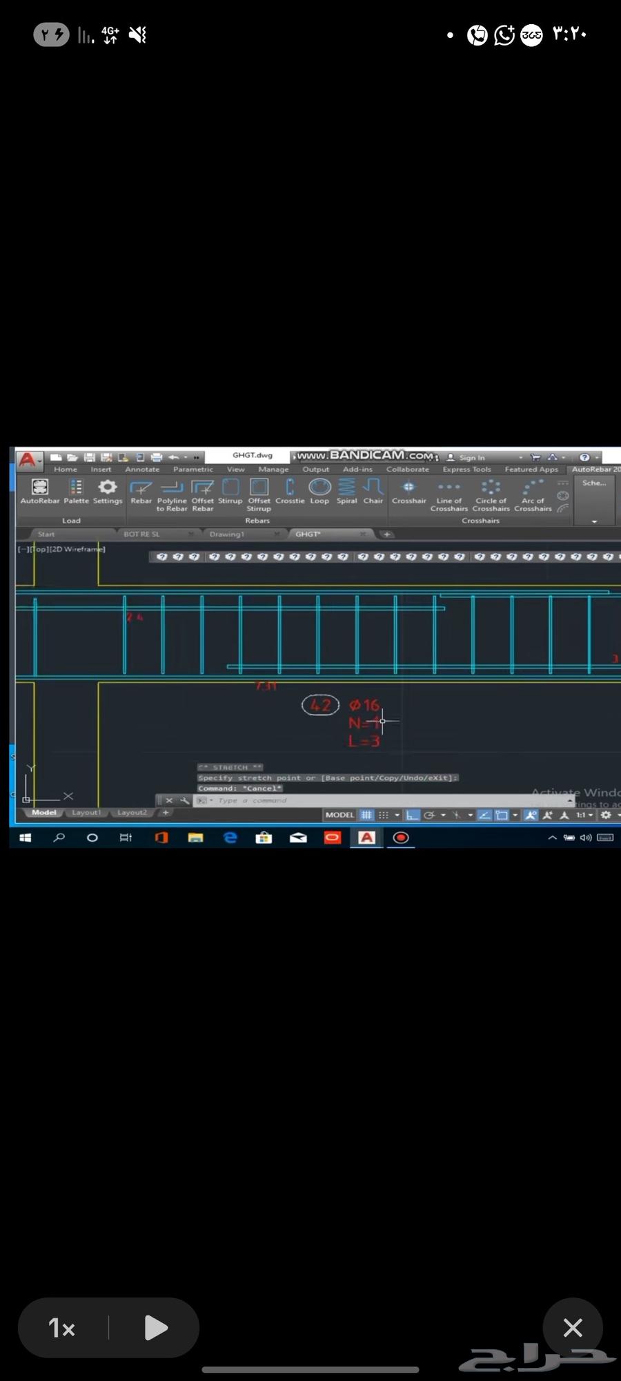
Task: Choose the Crosstie tool in Rebars
Action: [x=290, y=491]
